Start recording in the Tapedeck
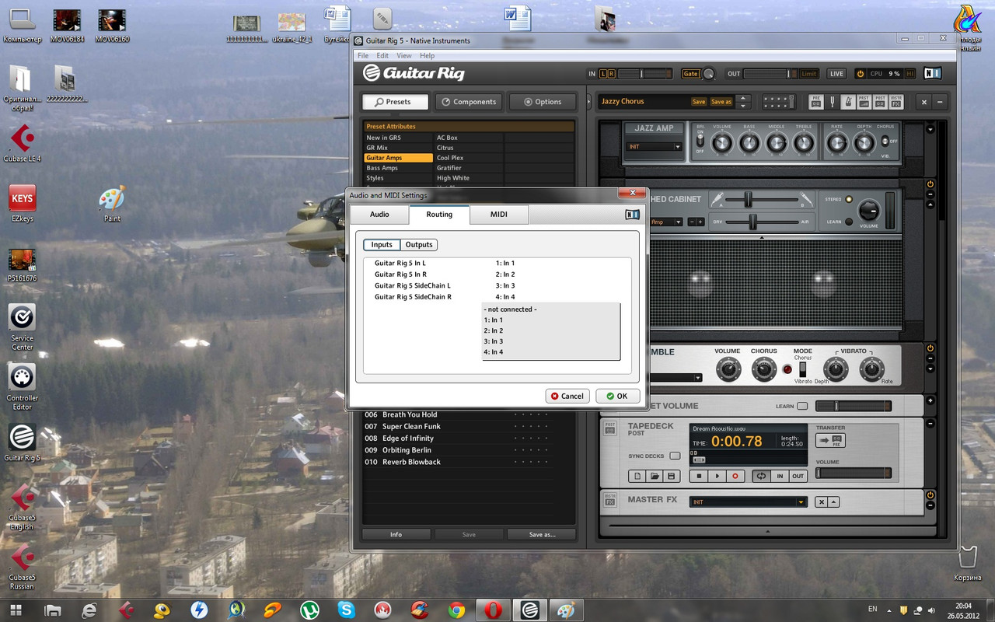The height and width of the screenshot is (622, 995). 735,476
